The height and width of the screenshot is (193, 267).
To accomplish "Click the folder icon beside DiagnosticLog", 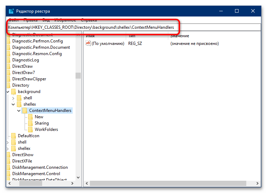I will coord(8,60).
